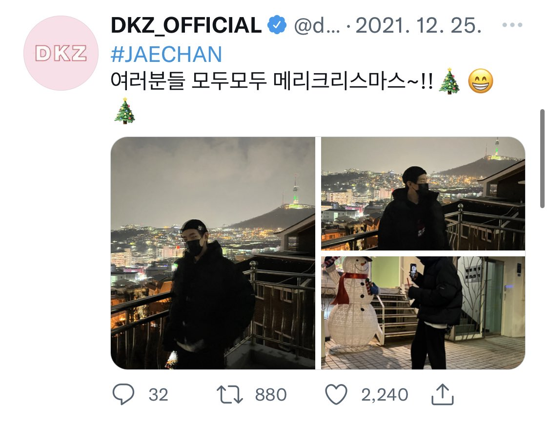Click the truncated @d... handle
This screenshot has width=549, height=424.
pyautogui.click(x=317, y=25)
